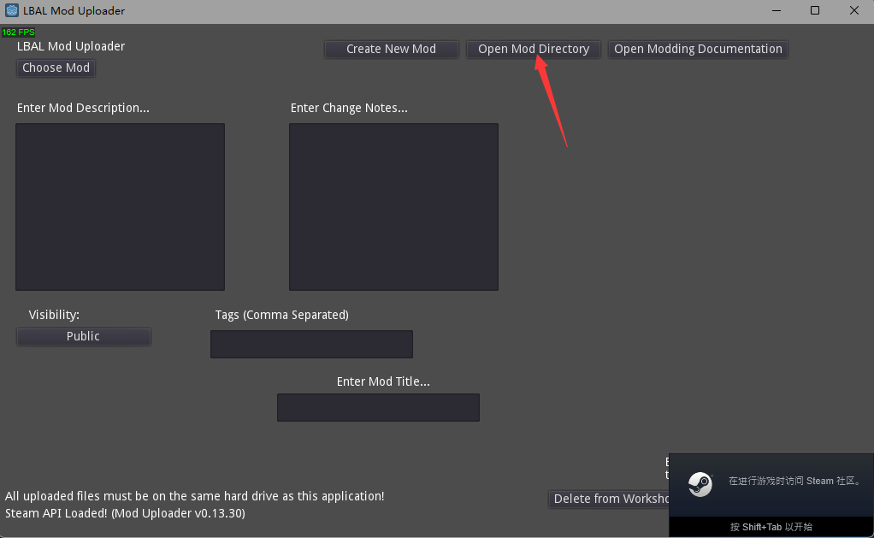Click Delete from Workshop button

[x=609, y=499]
